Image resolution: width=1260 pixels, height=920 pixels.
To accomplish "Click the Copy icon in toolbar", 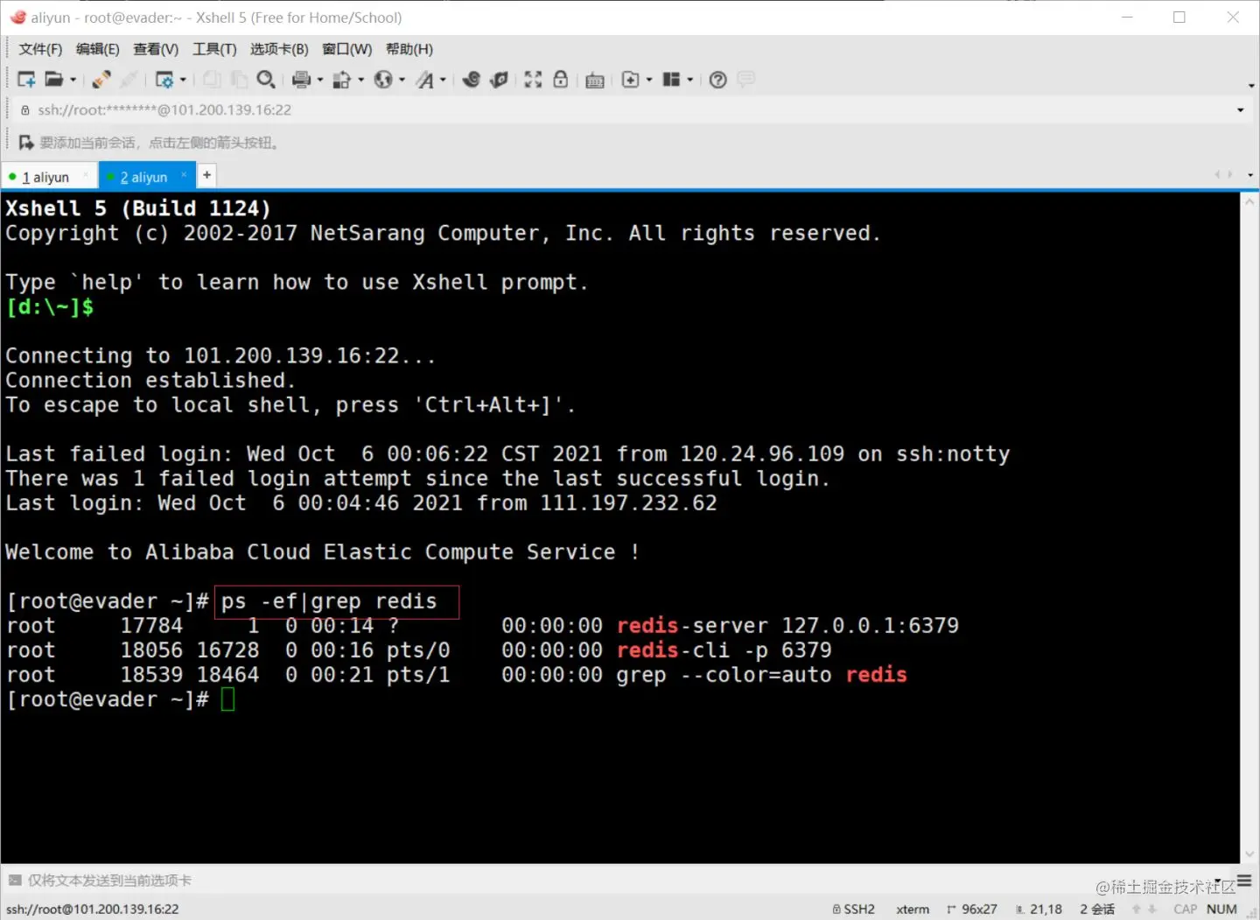I will 212,80.
